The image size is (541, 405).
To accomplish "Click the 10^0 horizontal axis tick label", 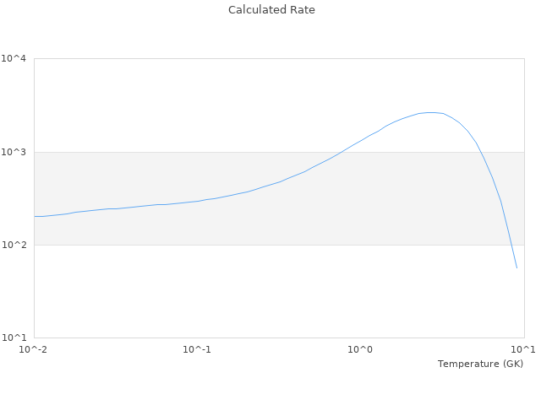I will pyautogui.click(x=360, y=349).
